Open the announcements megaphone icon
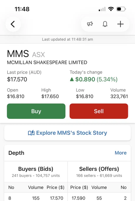The width and height of the screenshot is (135, 201). 90,24
